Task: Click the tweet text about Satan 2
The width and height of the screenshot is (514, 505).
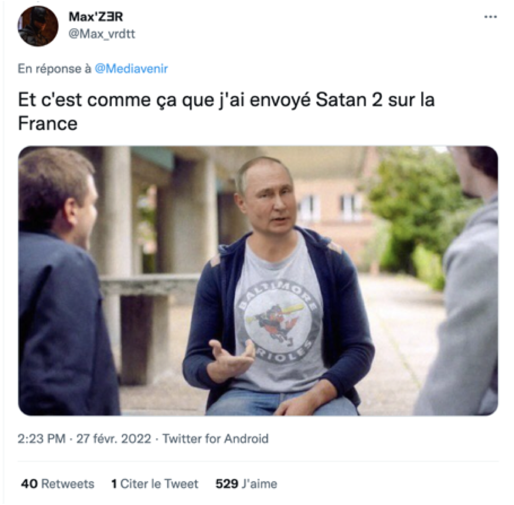Action: [x=226, y=112]
